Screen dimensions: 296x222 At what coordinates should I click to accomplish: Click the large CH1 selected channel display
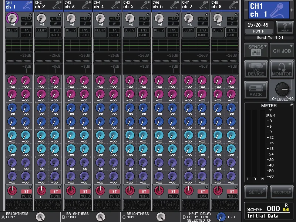[x=269, y=10]
